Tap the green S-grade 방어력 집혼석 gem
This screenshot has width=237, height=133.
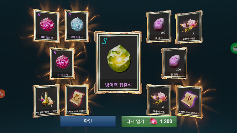tap(119, 58)
